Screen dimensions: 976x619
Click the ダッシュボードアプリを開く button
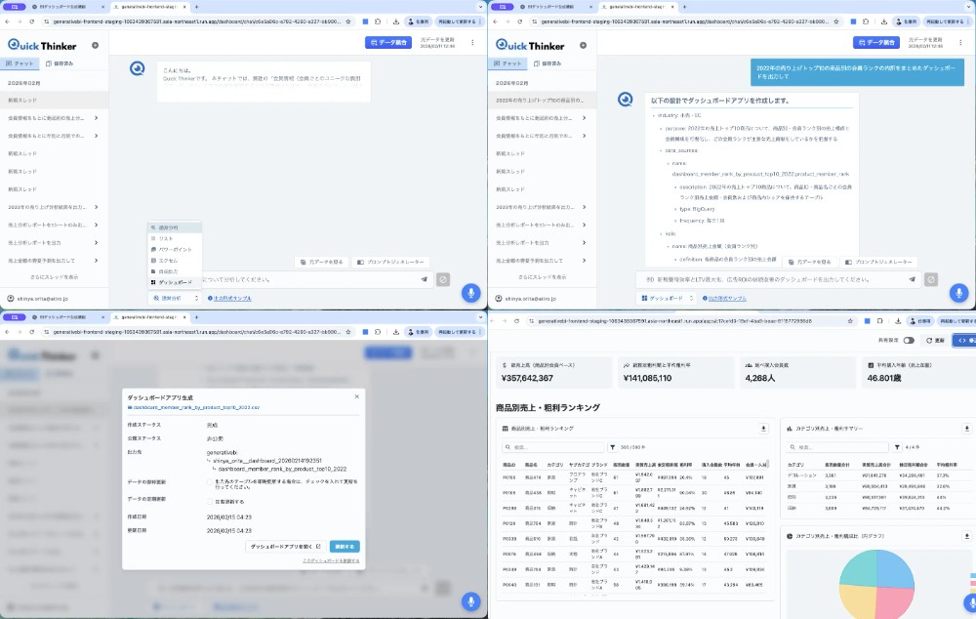coord(284,547)
